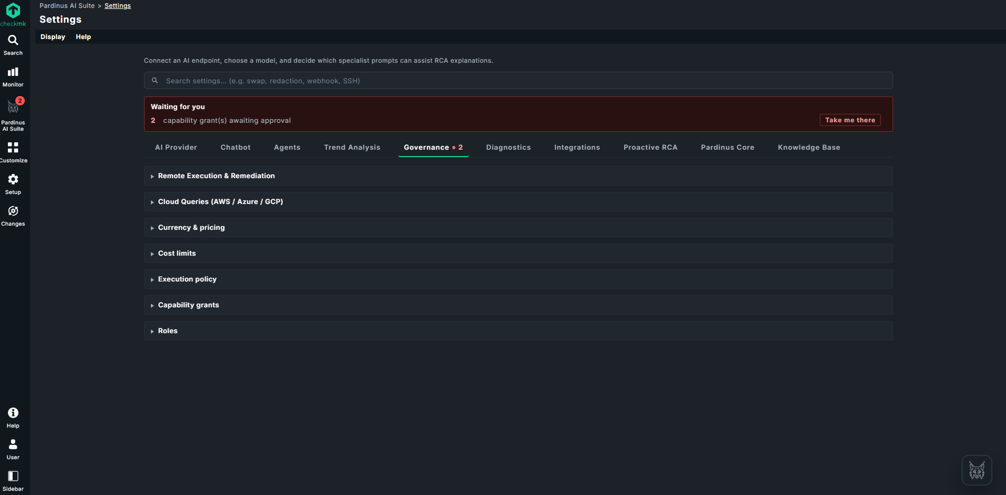The height and width of the screenshot is (495, 1006).
Task: Switch to the Trend Analysis tab
Action: (352, 148)
